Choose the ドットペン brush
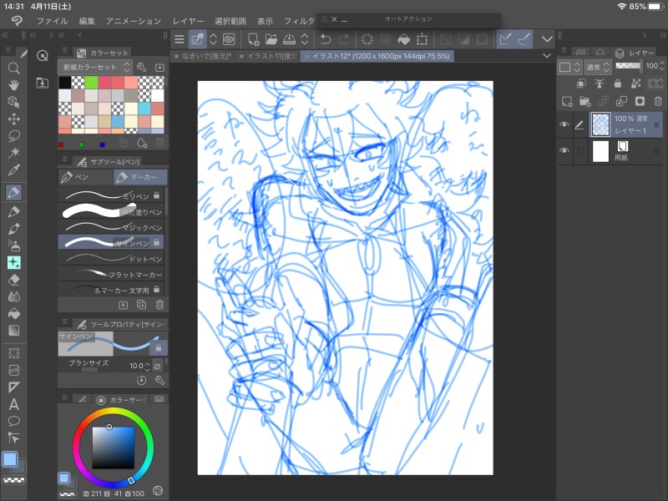This screenshot has height=501, width=668. [x=111, y=259]
